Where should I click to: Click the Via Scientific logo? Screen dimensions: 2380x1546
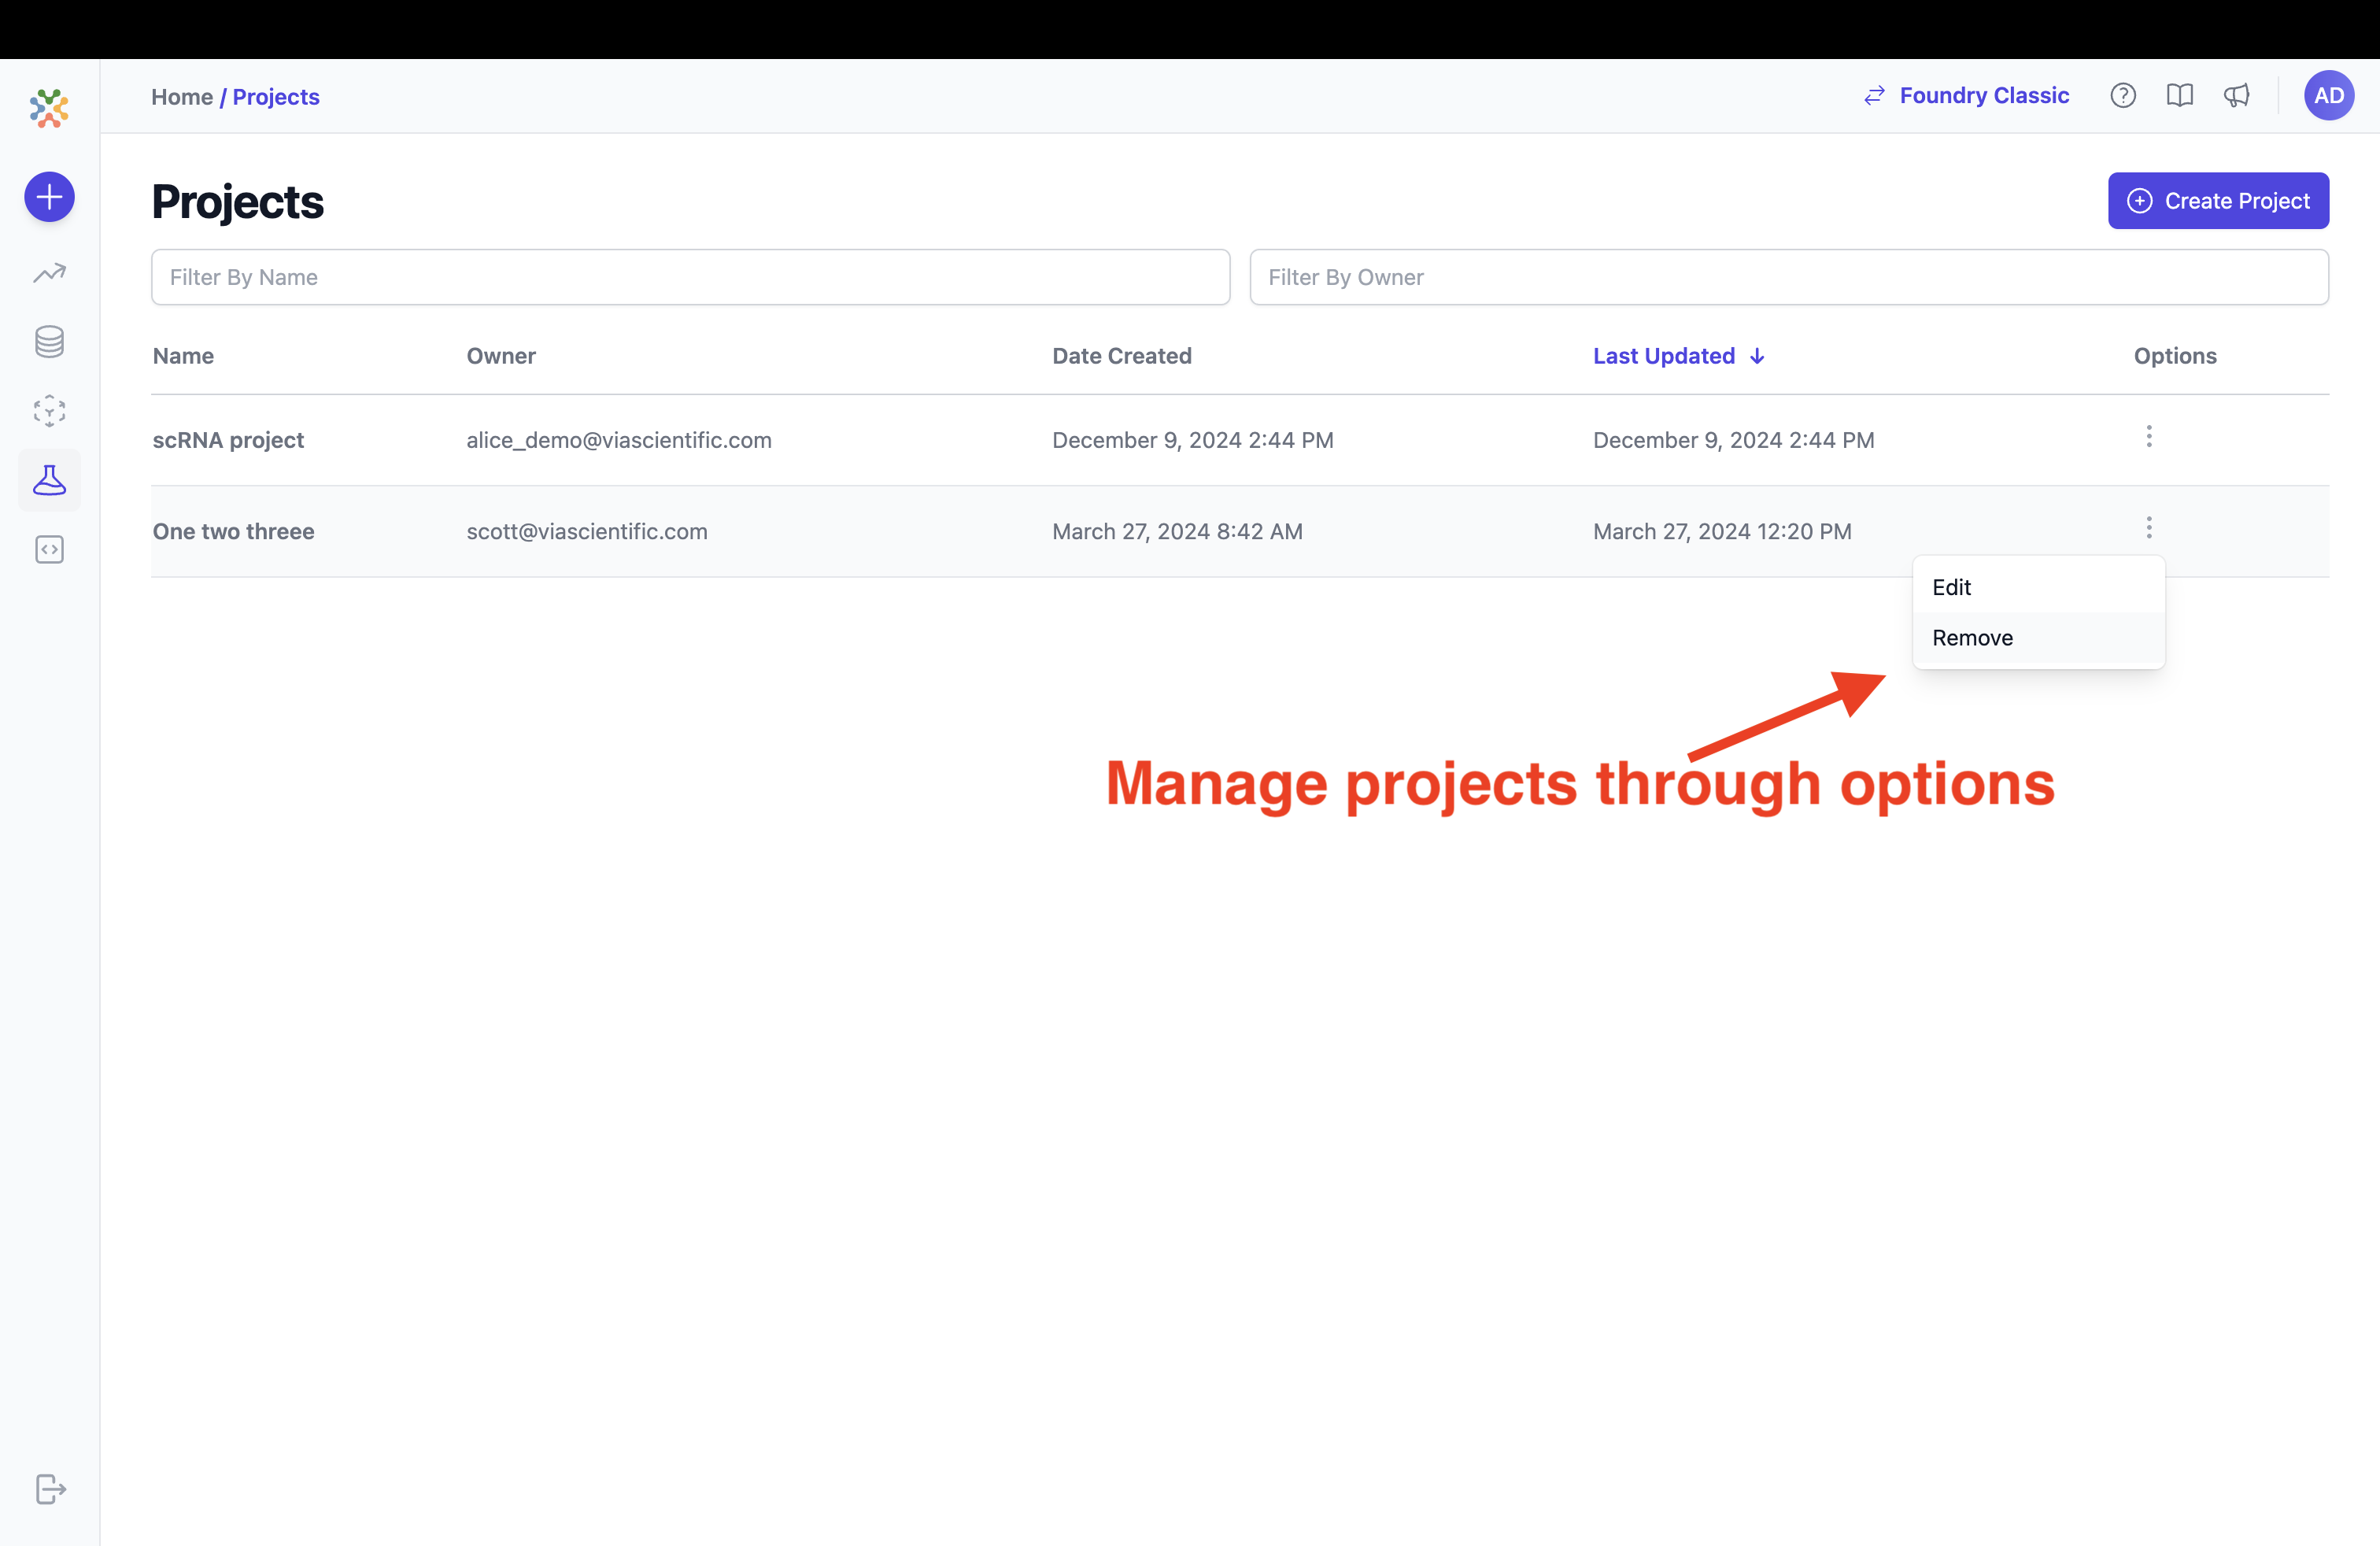pos(49,109)
